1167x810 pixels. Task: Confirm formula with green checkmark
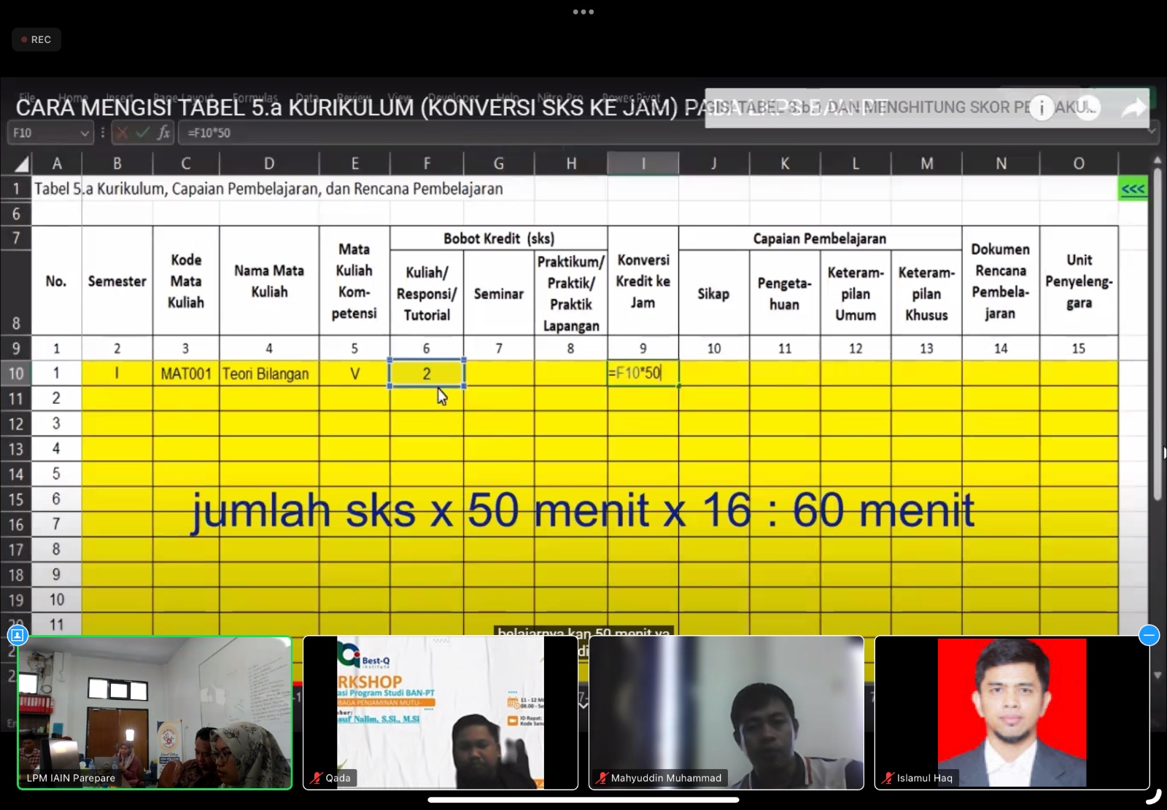coord(143,133)
